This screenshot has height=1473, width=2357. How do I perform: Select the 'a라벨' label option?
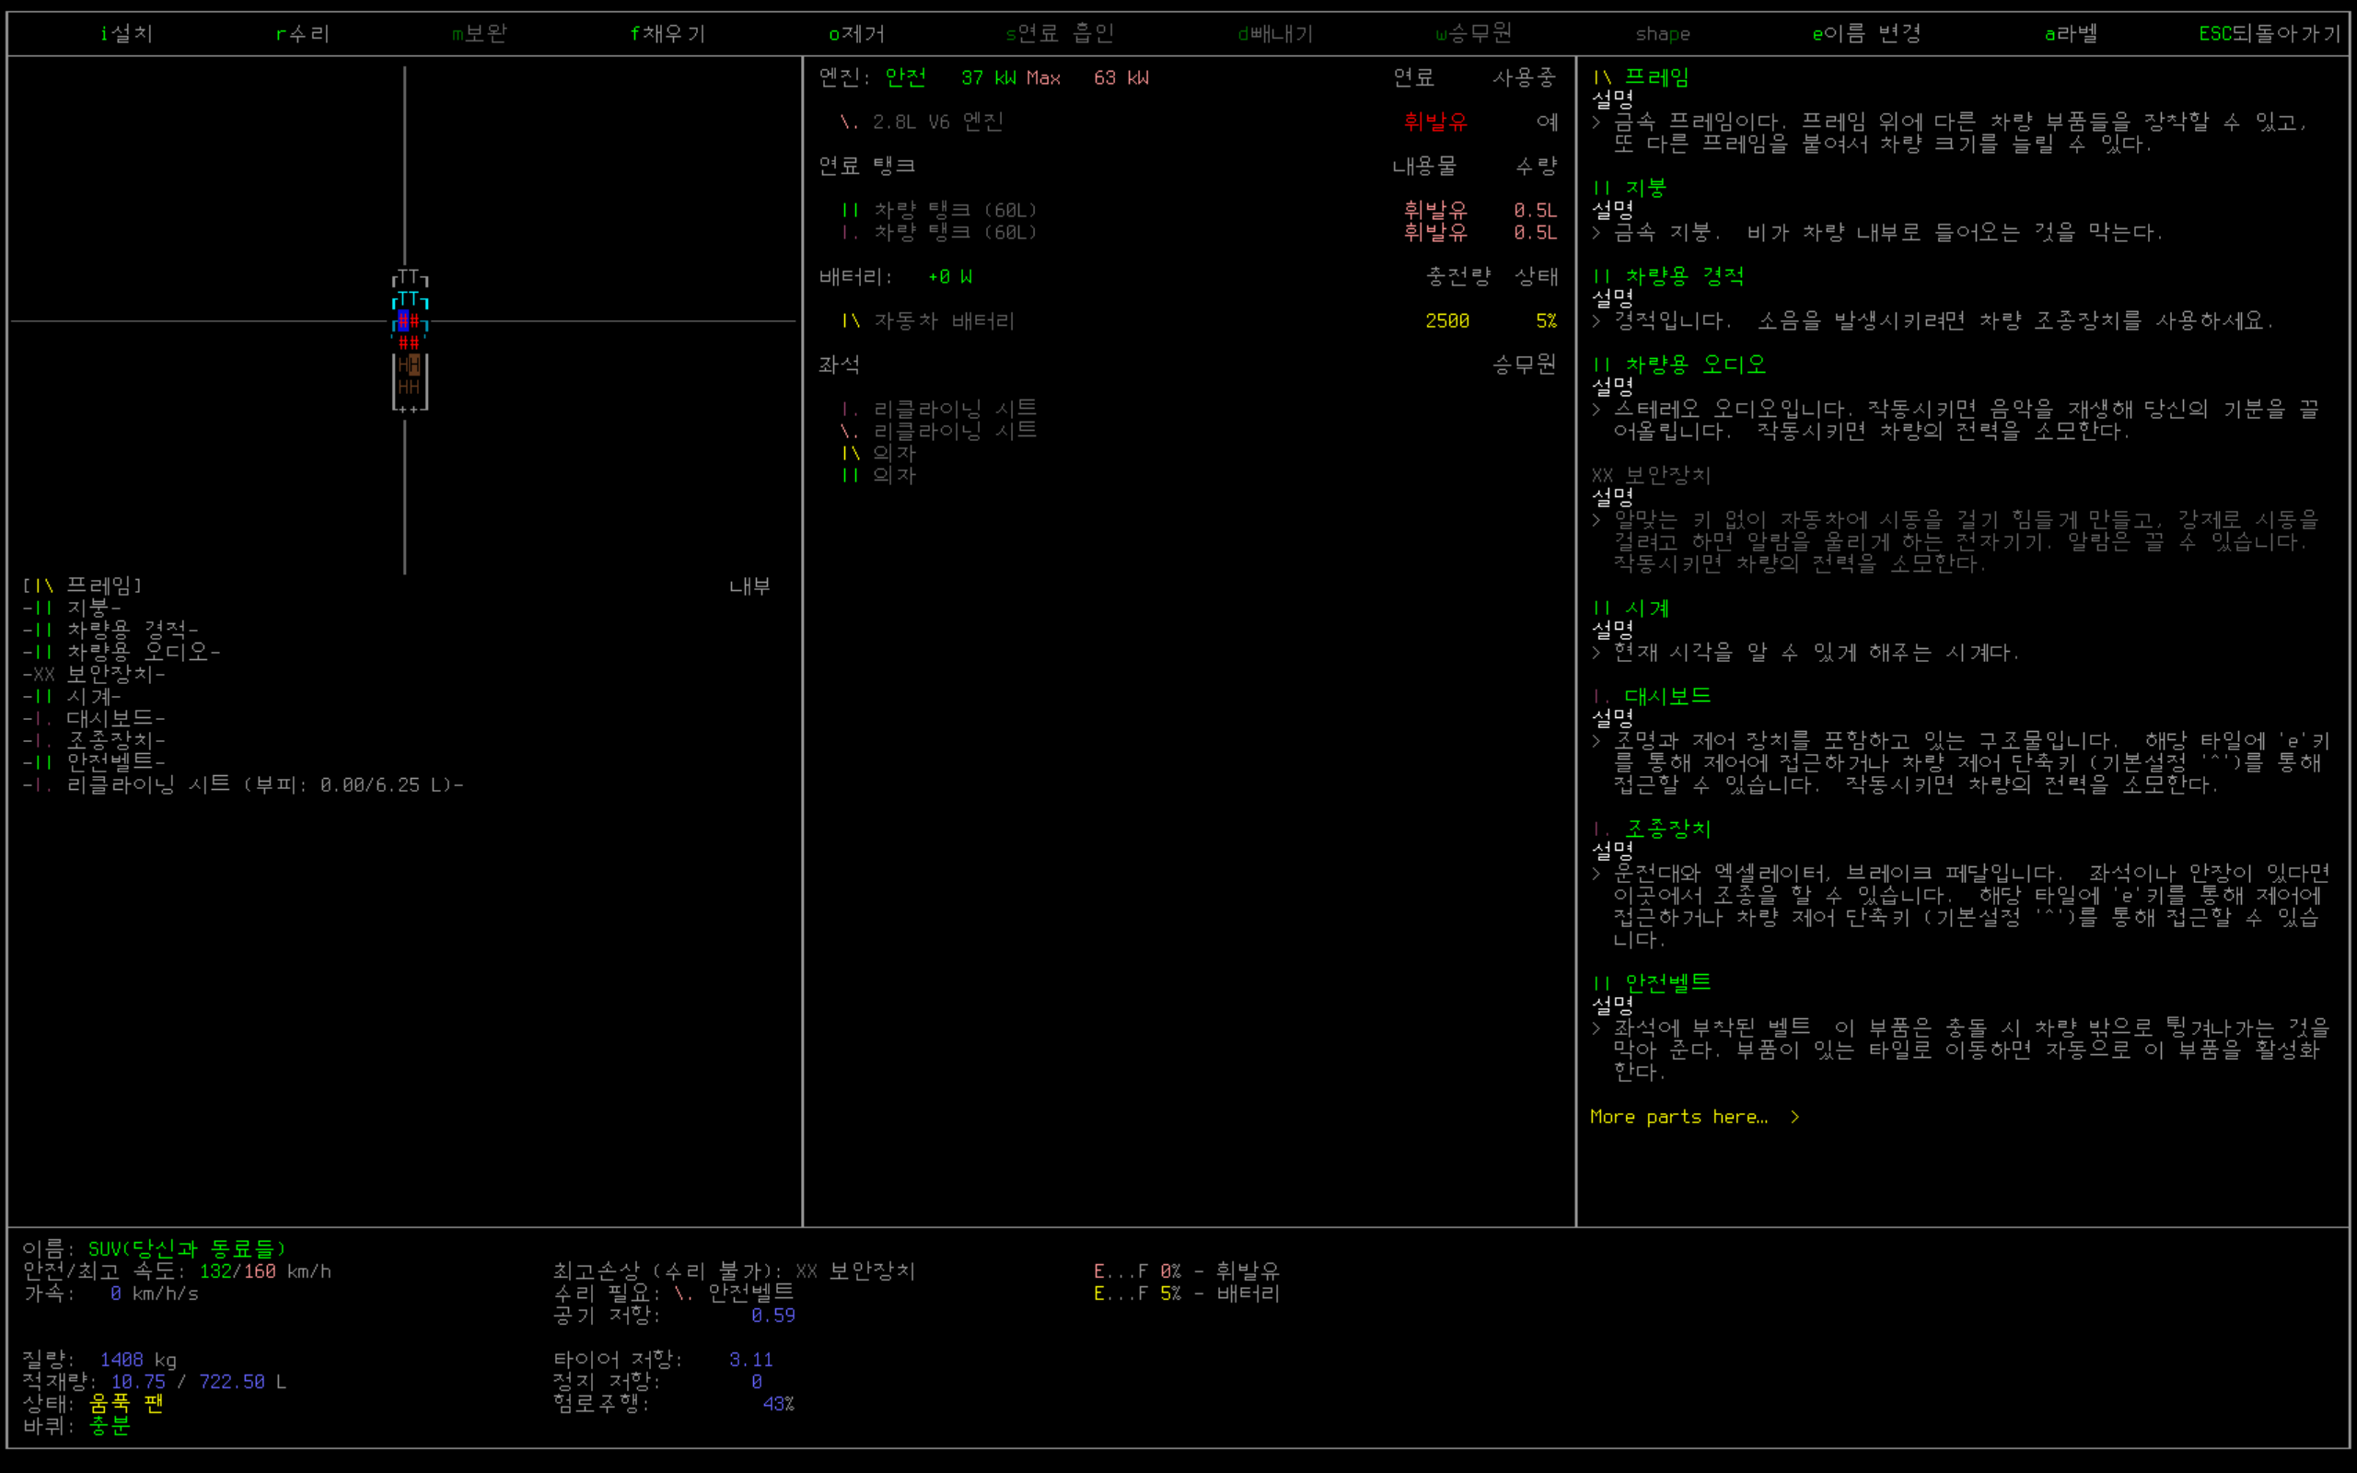(2071, 34)
